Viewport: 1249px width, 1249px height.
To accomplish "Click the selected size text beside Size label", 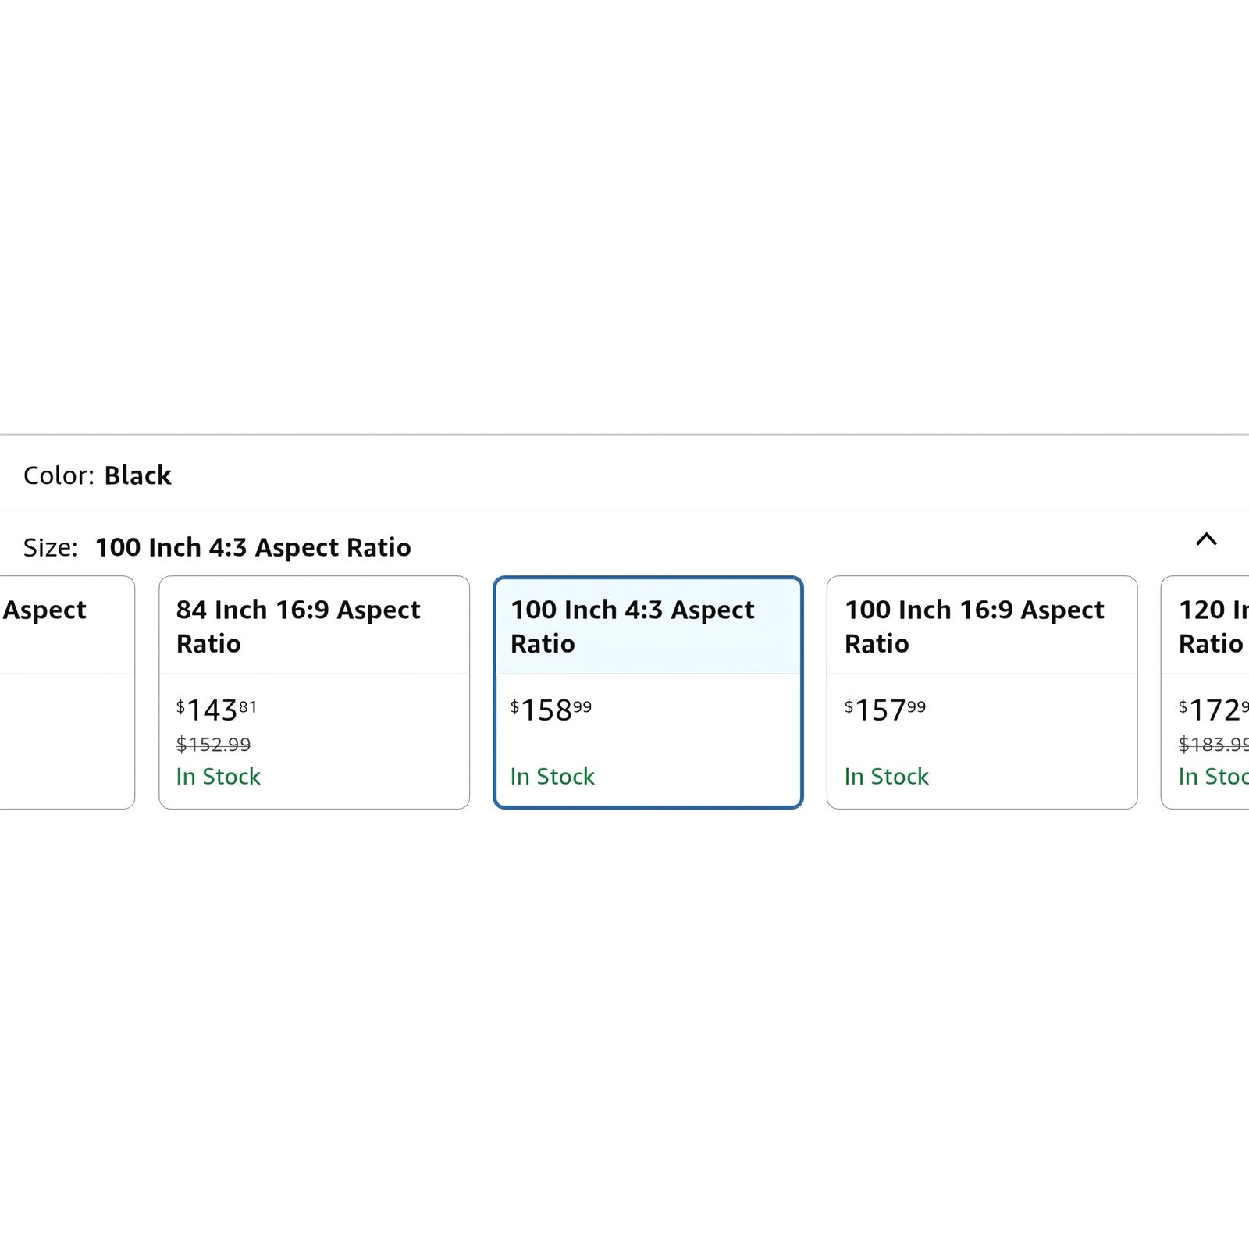I will pyautogui.click(x=253, y=547).
